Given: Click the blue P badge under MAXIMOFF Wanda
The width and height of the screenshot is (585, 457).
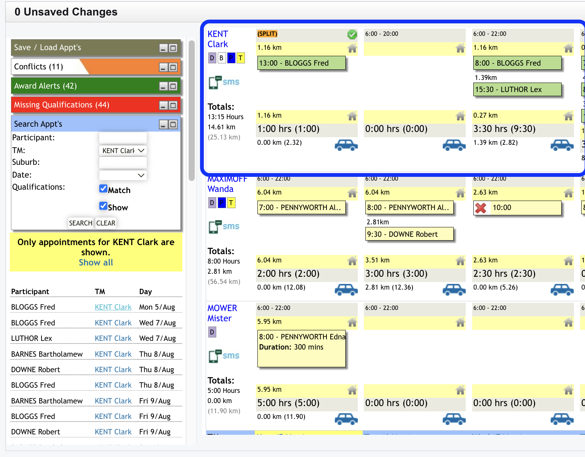Looking at the screenshot, I should pos(222,203).
